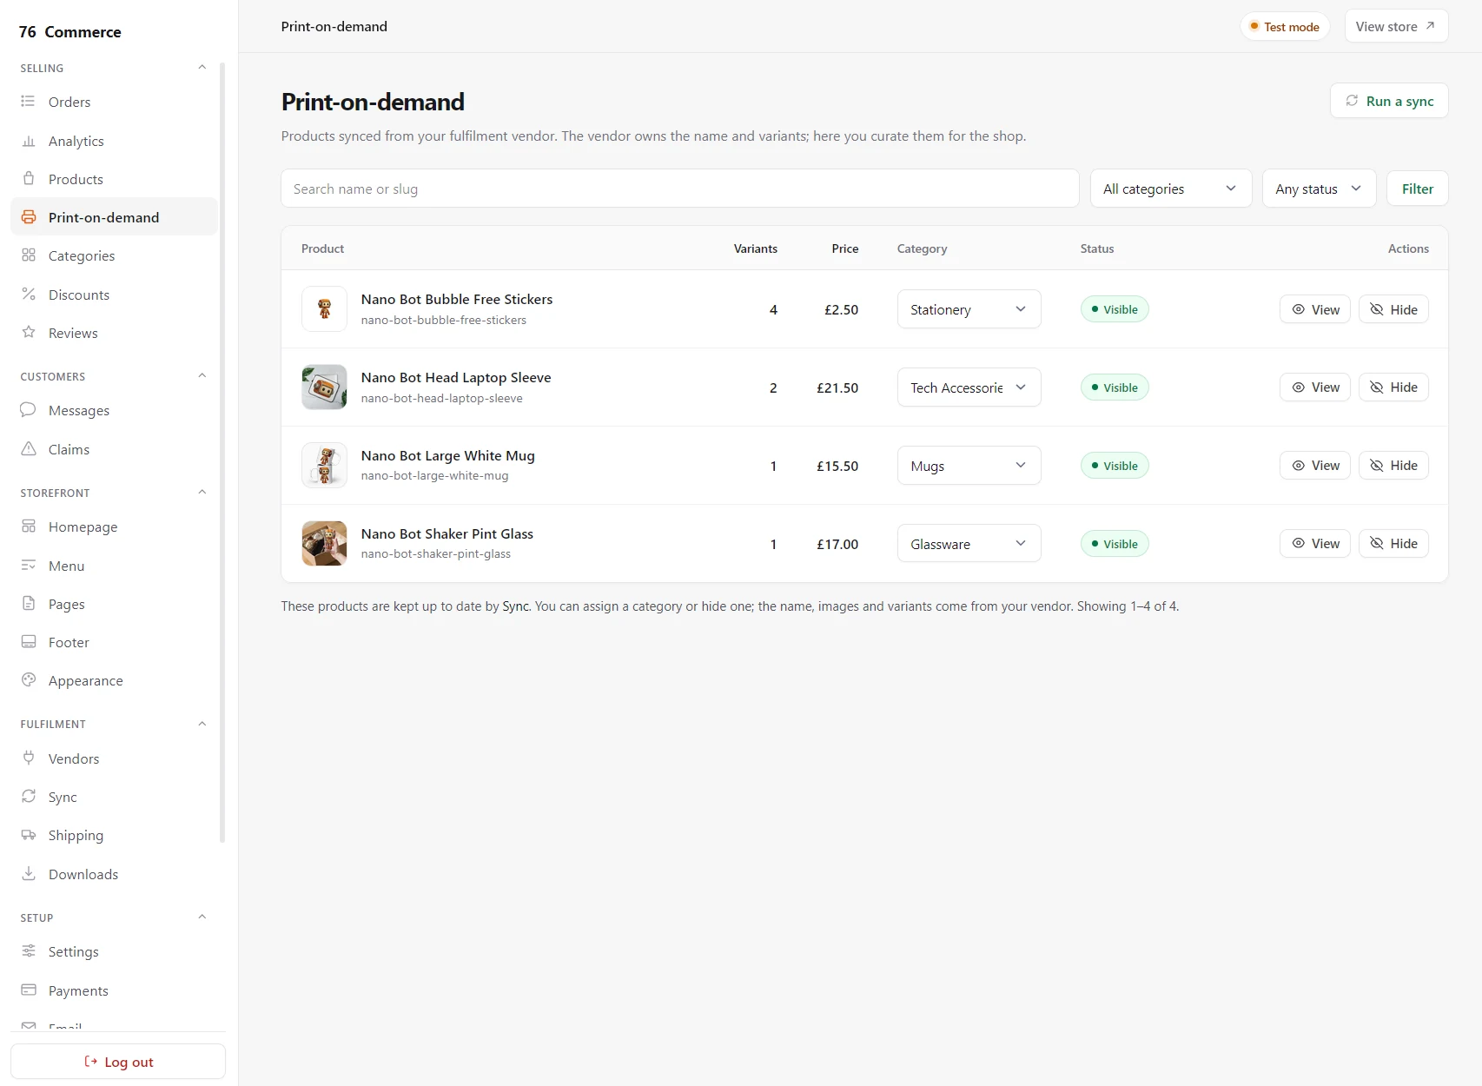The image size is (1482, 1086).
Task: Click the Downloads arrow icon
Action: point(29,874)
